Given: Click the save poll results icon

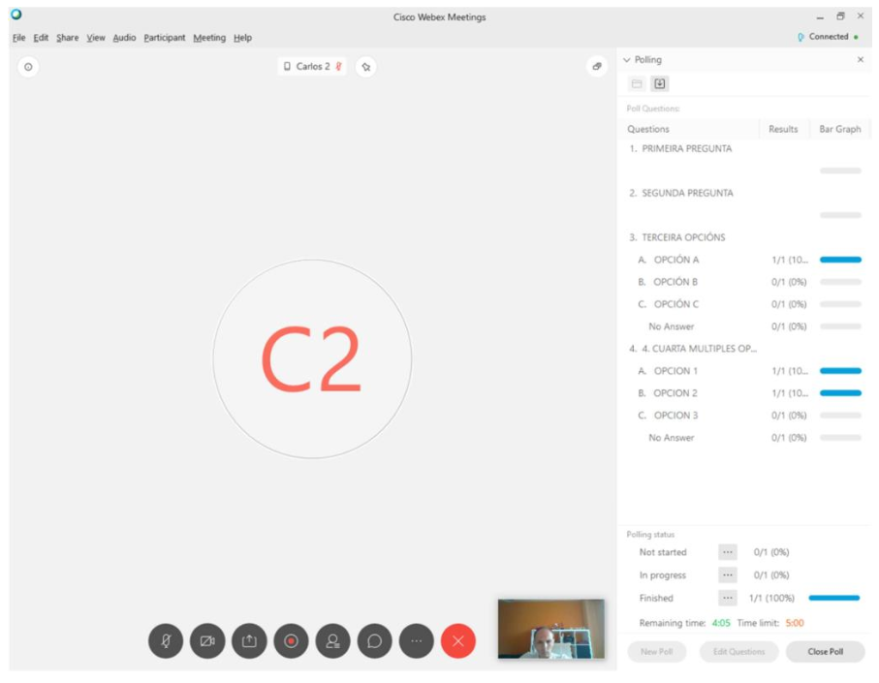Looking at the screenshot, I should point(660,84).
